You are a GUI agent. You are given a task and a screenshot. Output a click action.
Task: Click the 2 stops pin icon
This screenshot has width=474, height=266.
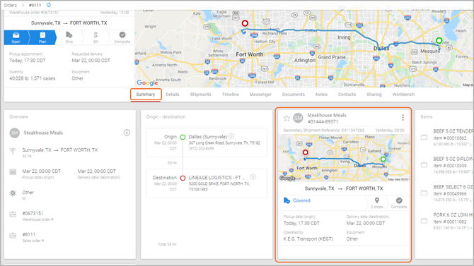coord(376,200)
